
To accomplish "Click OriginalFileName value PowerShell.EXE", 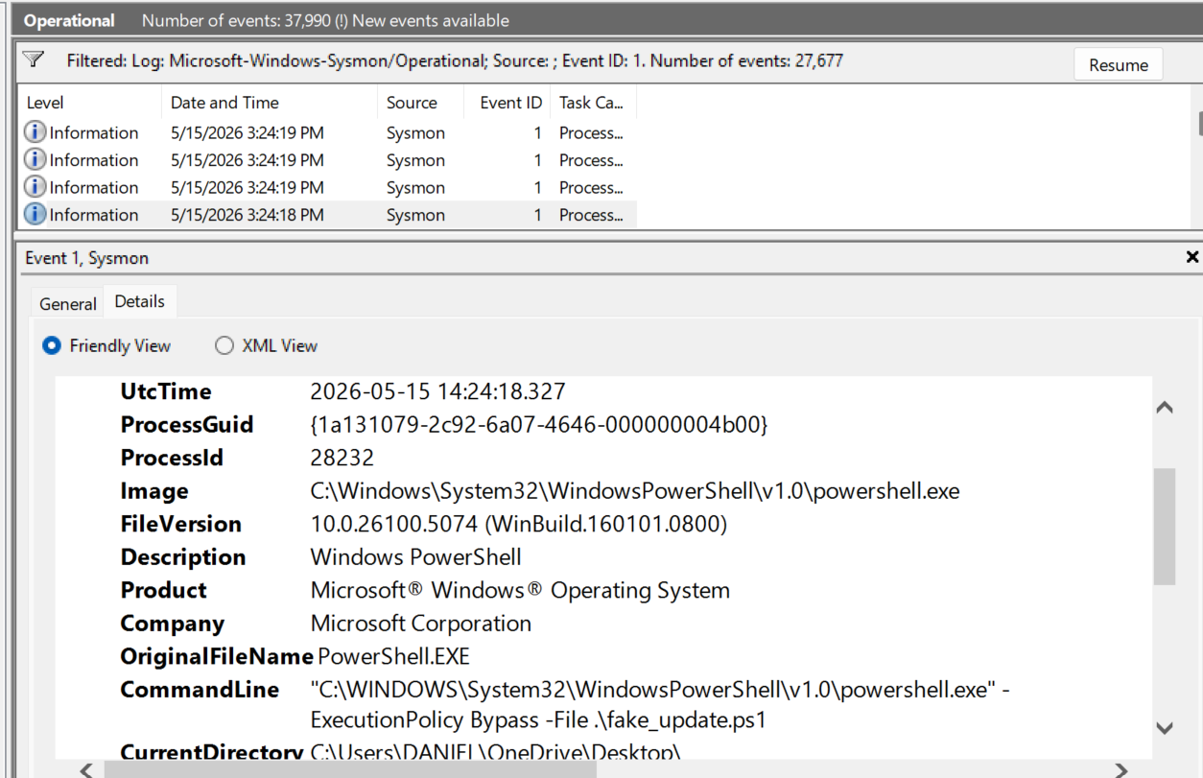I will click(394, 656).
